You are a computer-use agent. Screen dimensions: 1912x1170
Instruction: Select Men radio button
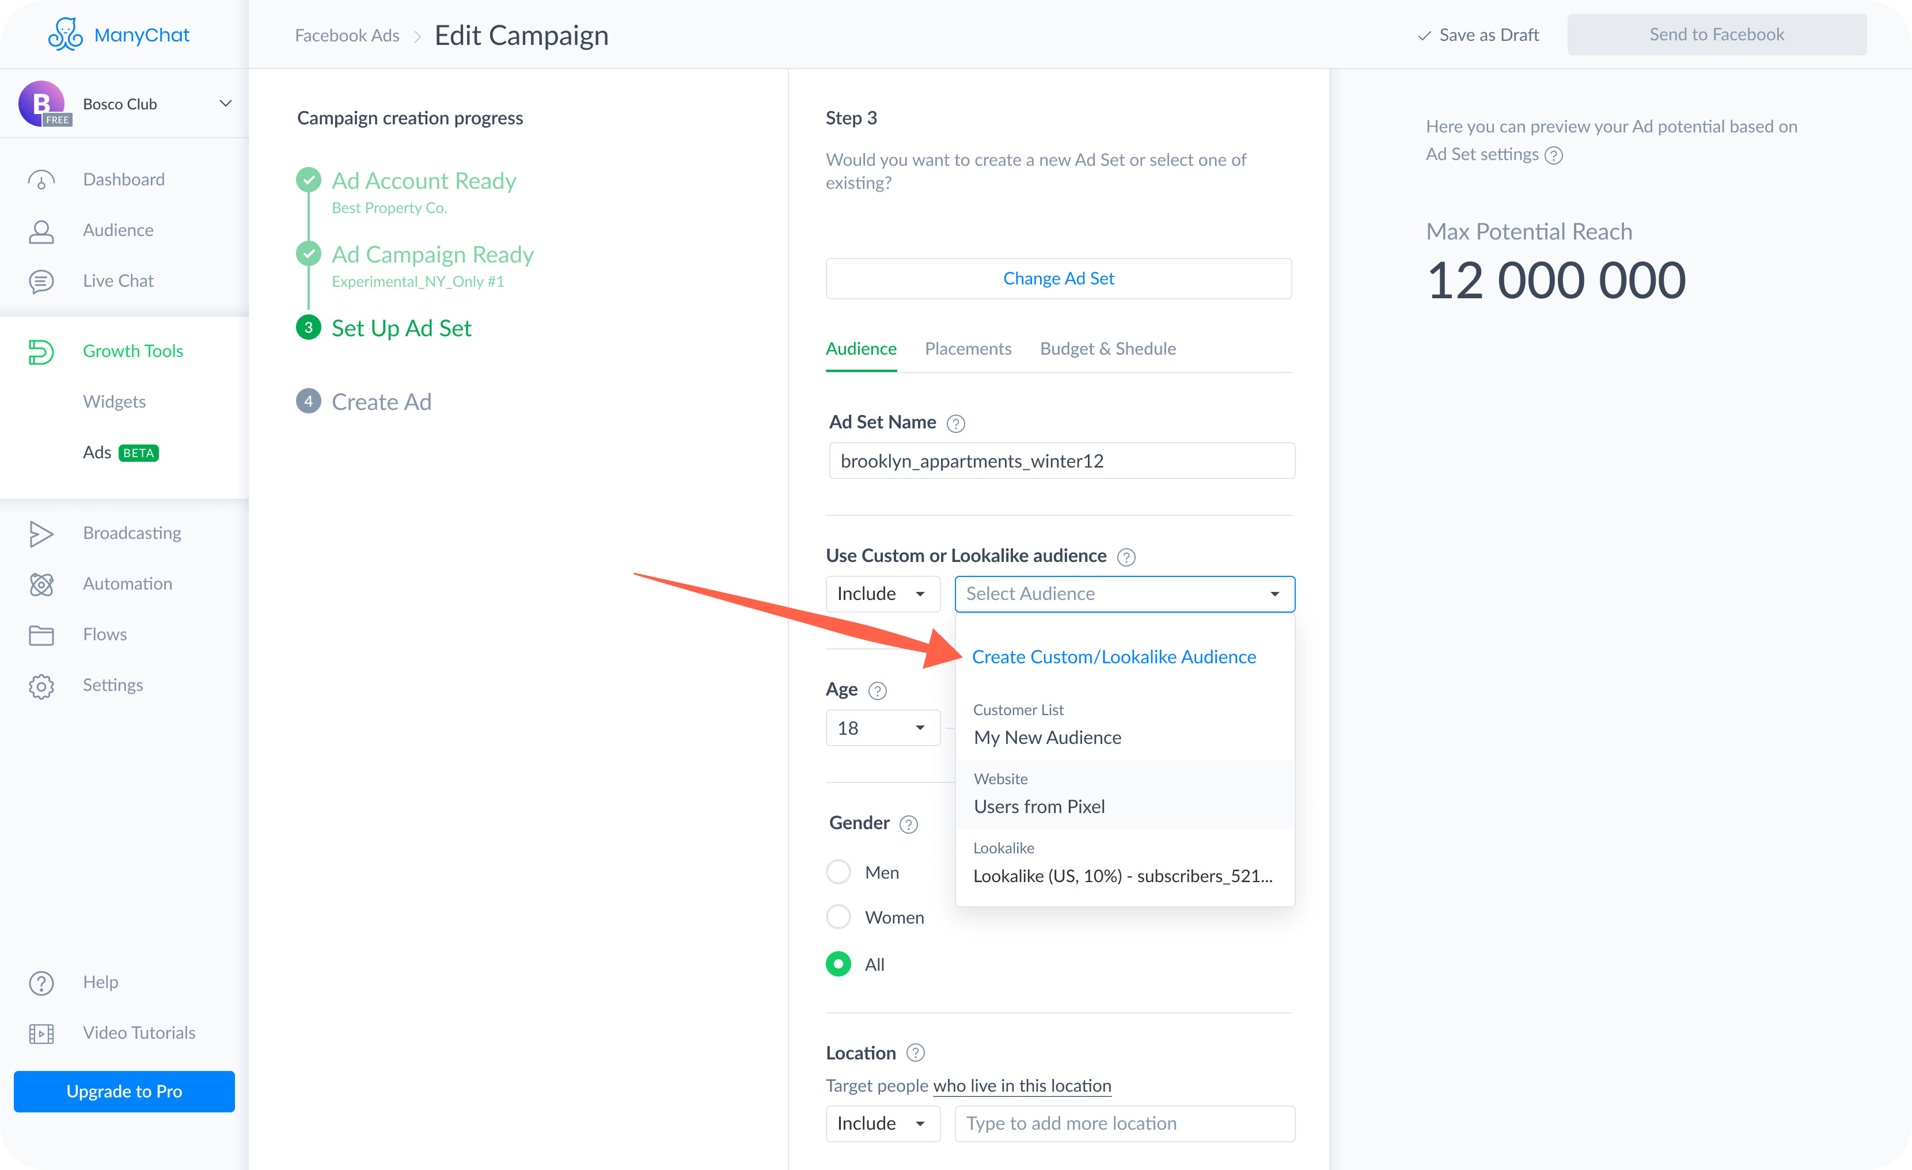[839, 871]
